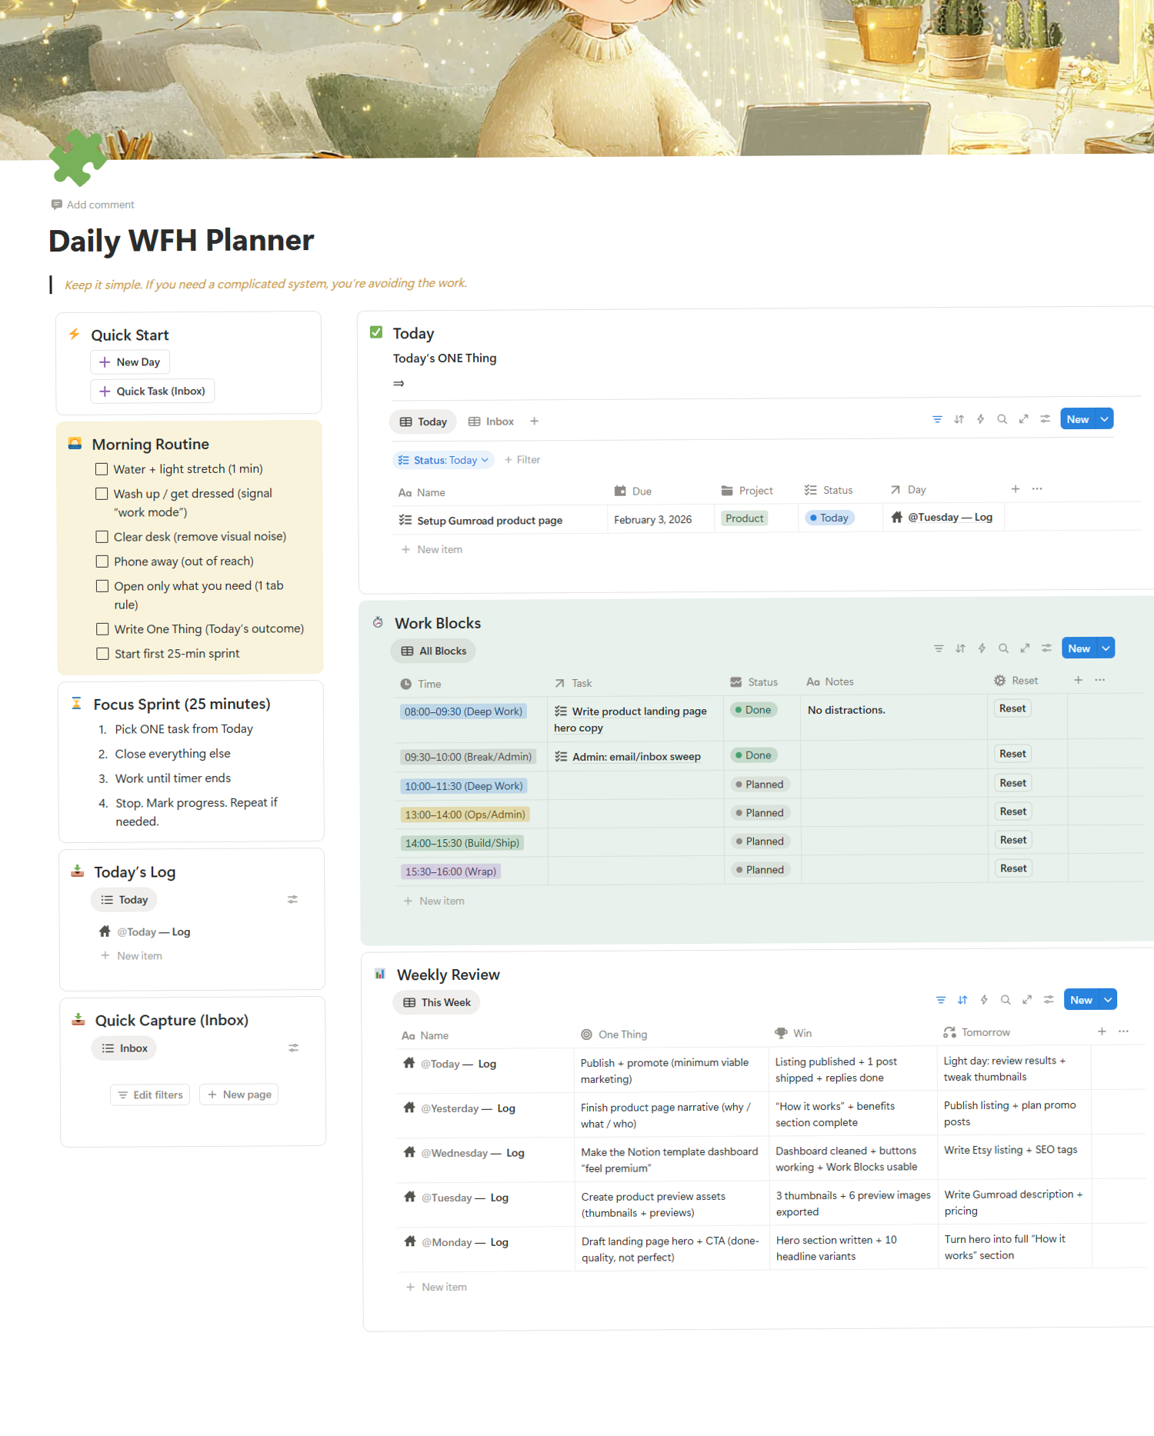Open @Wednesday — Log weekly review row
Image resolution: width=1154 pixels, height=1436 pixels.
click(x=465, y=1153)
